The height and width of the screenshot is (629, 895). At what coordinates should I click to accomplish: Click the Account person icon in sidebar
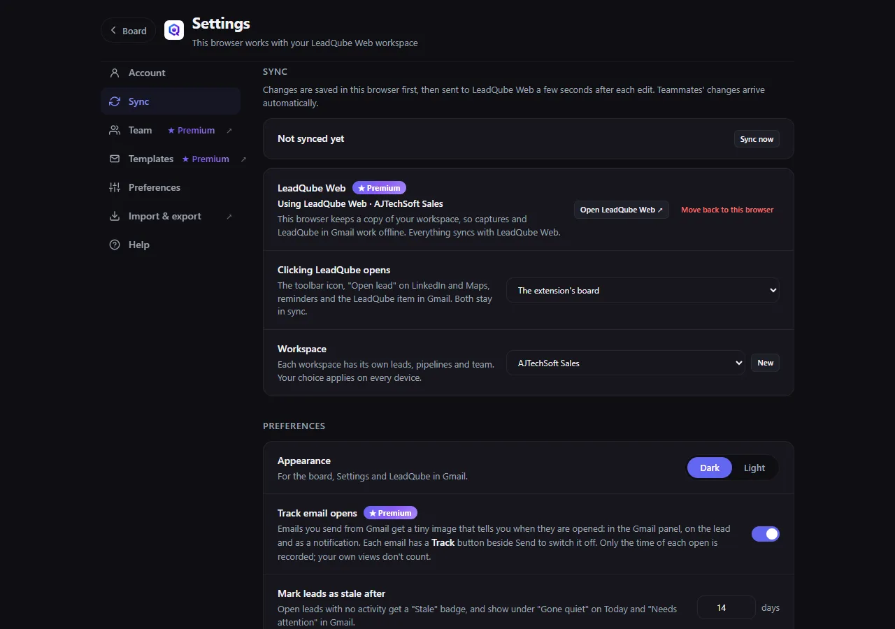115,73
